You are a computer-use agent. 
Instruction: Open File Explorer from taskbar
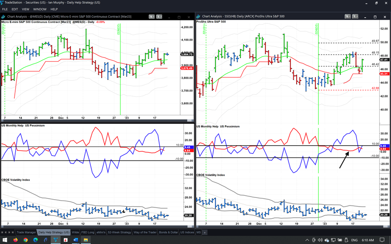(86, 240)
